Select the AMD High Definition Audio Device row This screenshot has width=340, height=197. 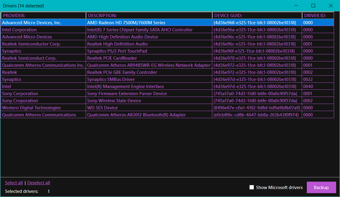167,37
